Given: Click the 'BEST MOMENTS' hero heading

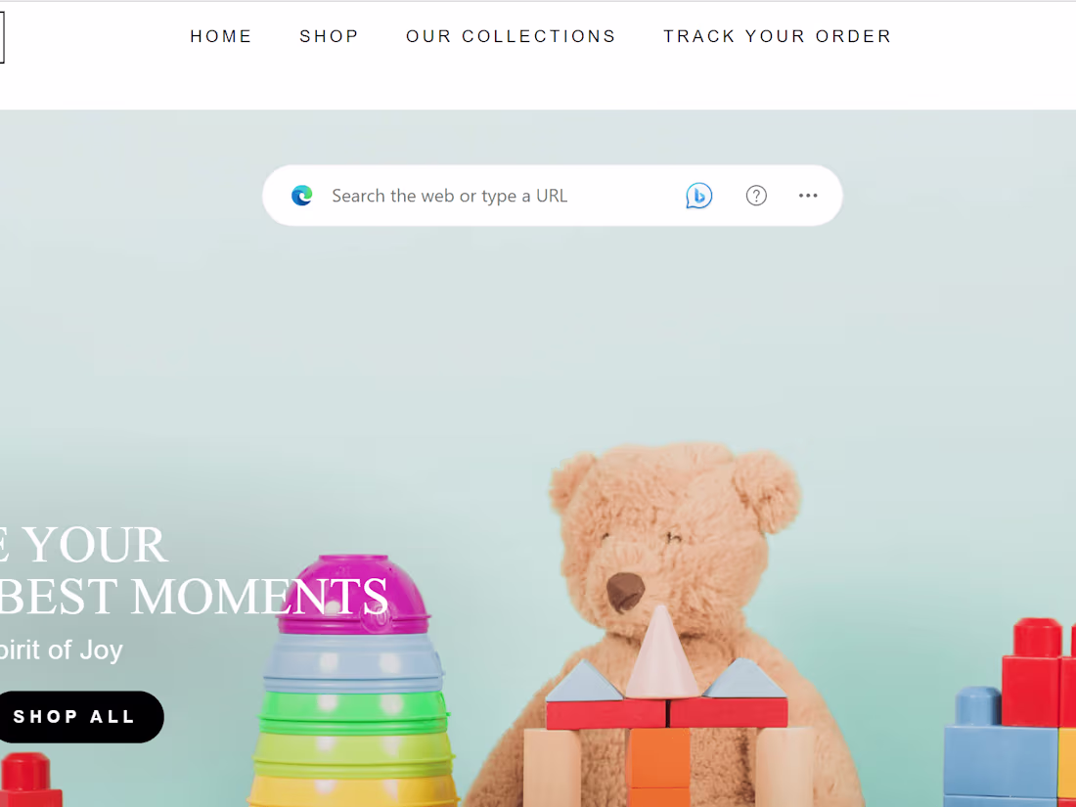Looking at the screenshot, I should coord(193,597).
